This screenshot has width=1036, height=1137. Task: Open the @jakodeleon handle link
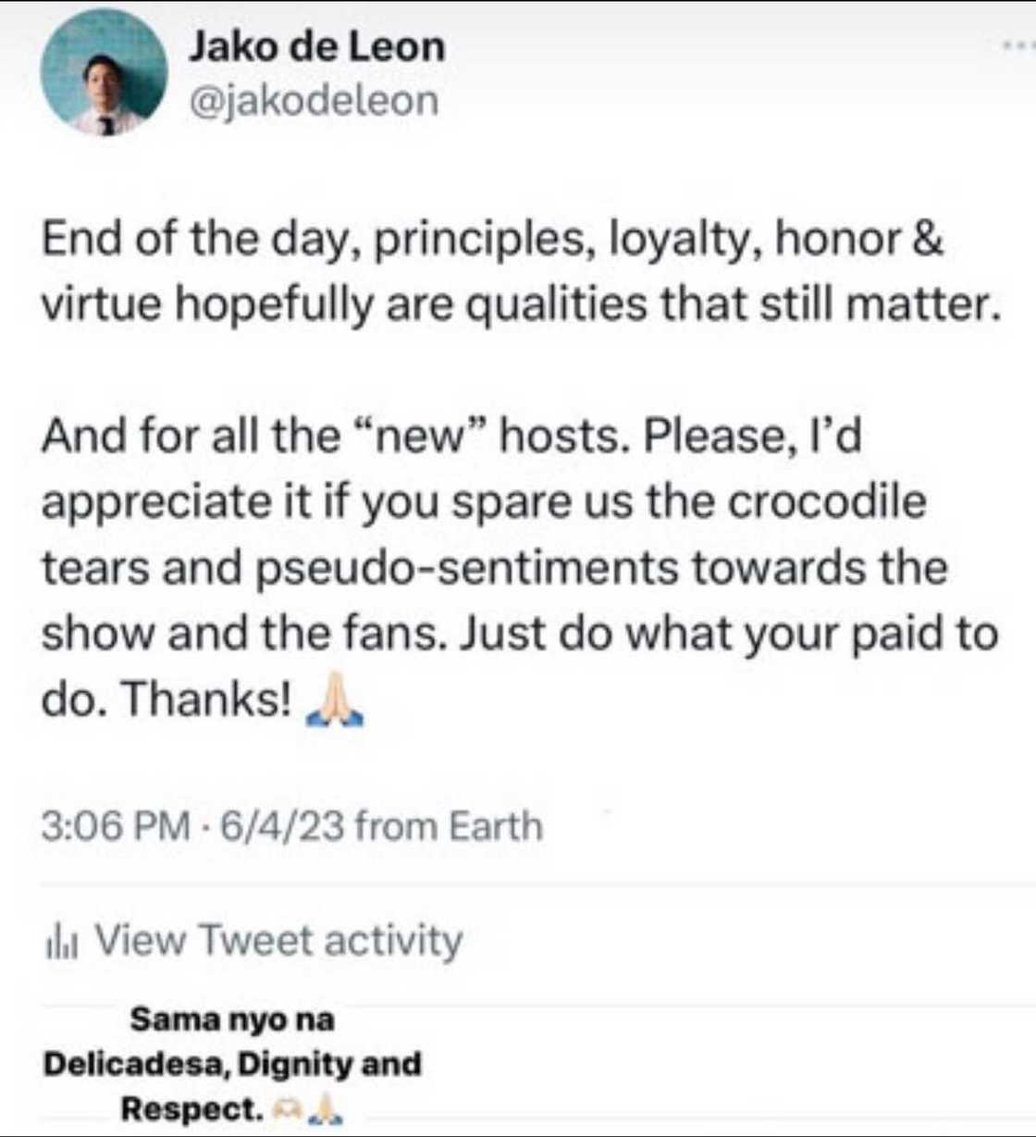pos(314,101)
